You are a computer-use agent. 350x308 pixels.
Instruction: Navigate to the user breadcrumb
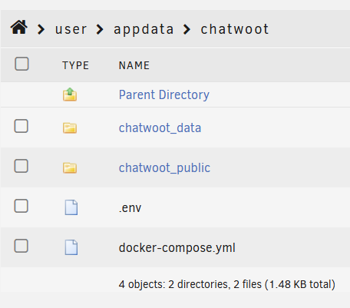coord(71,29)
